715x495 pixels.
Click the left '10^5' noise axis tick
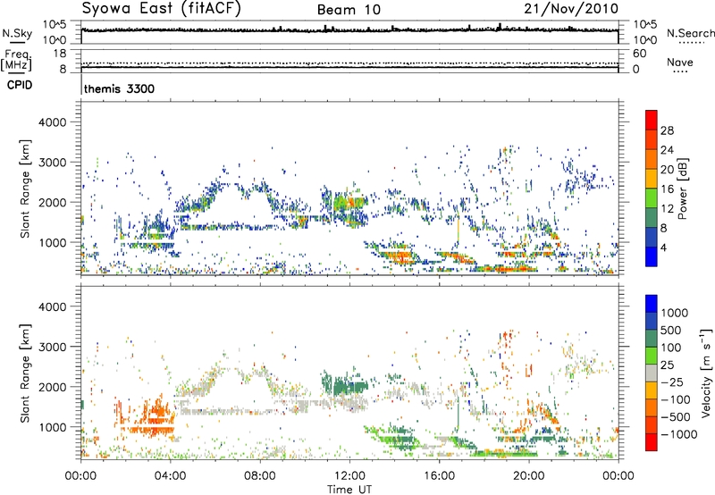coord(55,25)
